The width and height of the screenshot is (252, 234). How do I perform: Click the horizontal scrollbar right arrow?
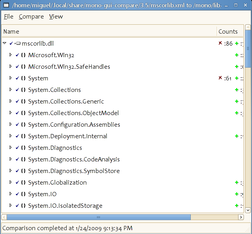[241, 217]
